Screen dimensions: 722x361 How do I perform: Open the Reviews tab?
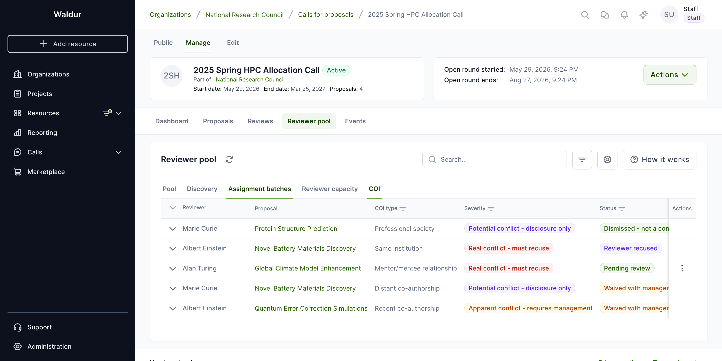pos(260,121)
